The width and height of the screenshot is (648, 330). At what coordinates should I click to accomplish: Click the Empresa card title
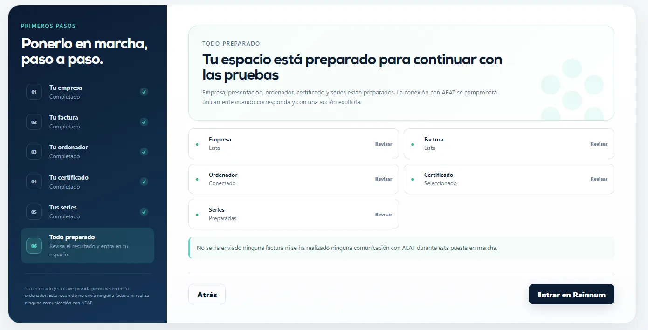[220, 140]
